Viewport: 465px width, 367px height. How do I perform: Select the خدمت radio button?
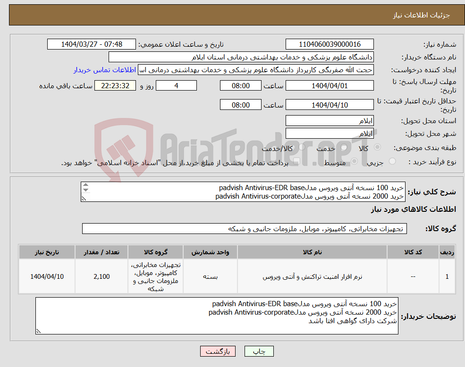point(344,147)
